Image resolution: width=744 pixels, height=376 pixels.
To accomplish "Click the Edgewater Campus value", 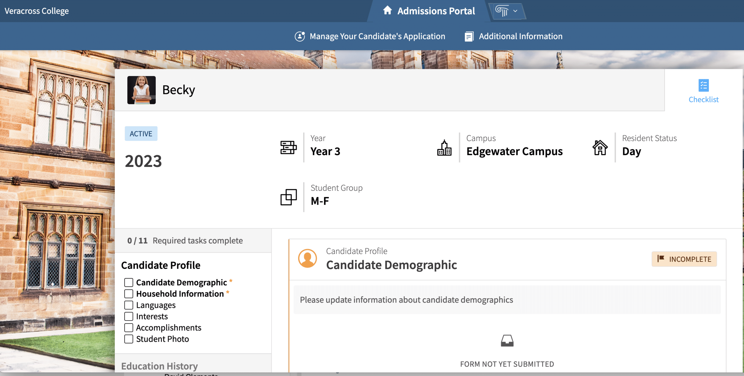I will click(x=514, y=151).
